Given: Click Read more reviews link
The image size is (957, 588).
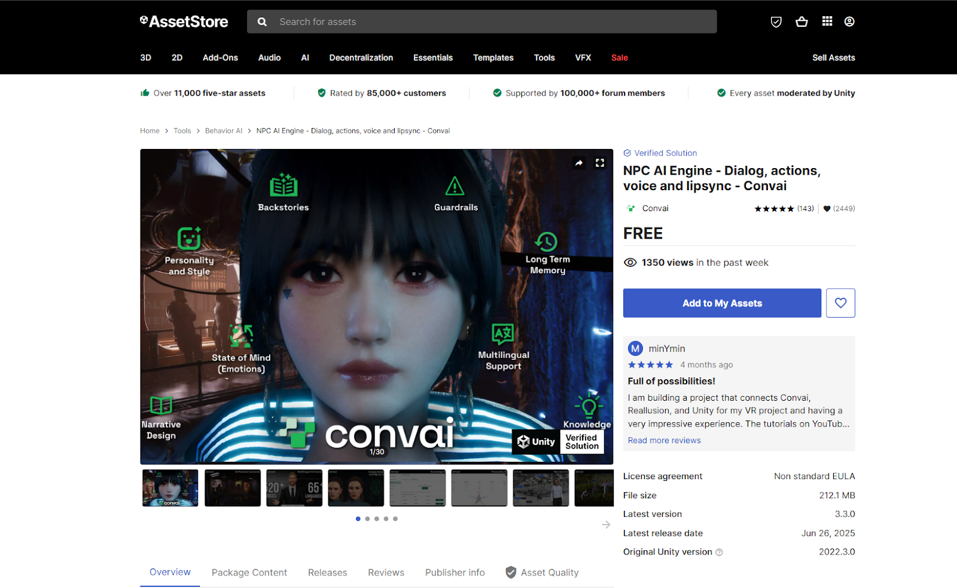Looking at the screenshot, I should [665, 440].
